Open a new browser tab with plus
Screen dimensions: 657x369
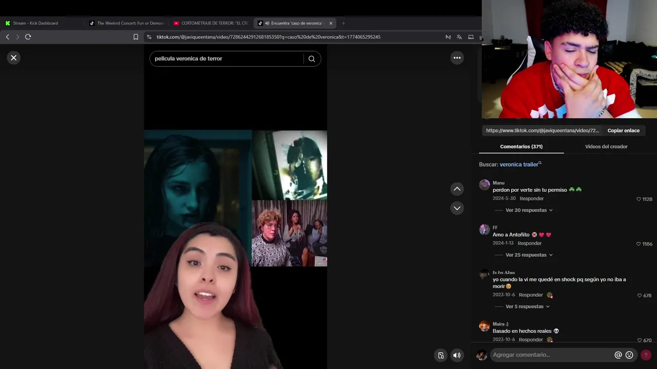click(x=343, y=23)
